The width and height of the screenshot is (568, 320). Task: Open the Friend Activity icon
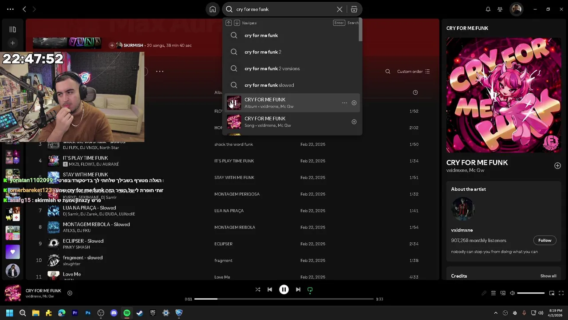pos(500,9)
